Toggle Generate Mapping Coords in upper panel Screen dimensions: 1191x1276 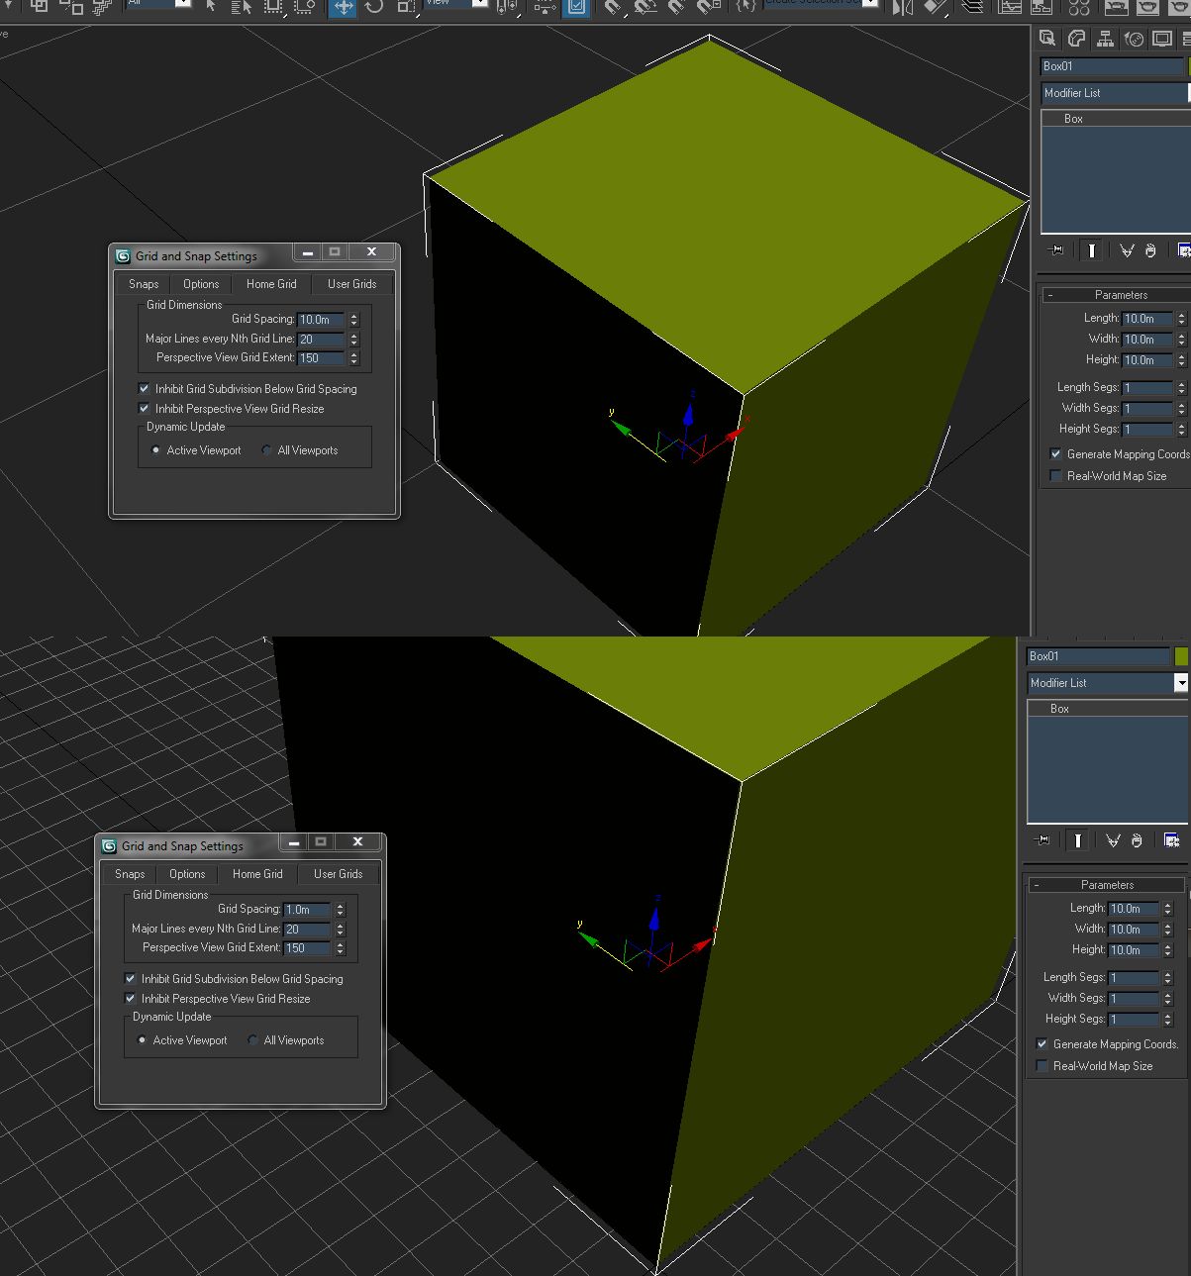[1055, 453]
